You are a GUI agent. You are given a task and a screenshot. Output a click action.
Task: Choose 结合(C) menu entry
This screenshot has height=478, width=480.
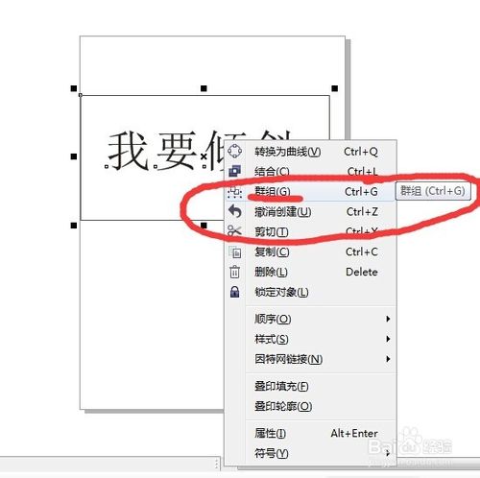coord(310,172)
